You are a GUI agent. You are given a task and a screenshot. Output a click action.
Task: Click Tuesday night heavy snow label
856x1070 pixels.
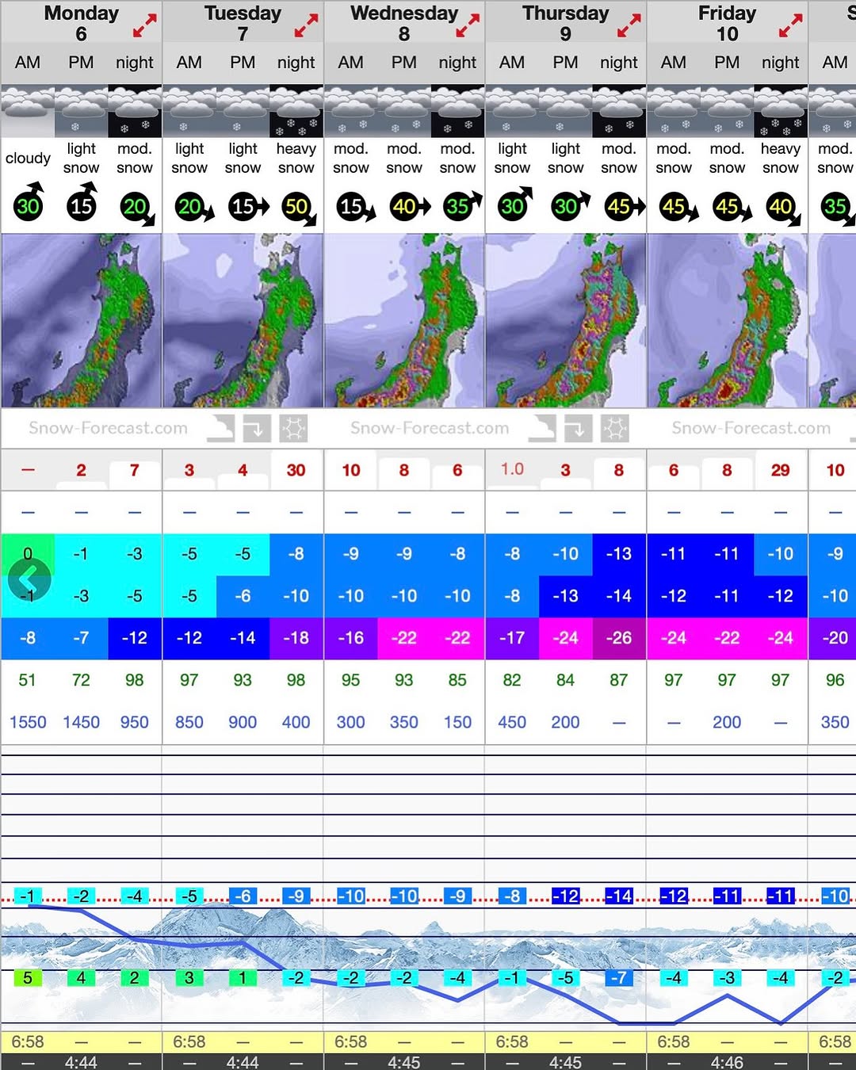click(x=296, y=158)
